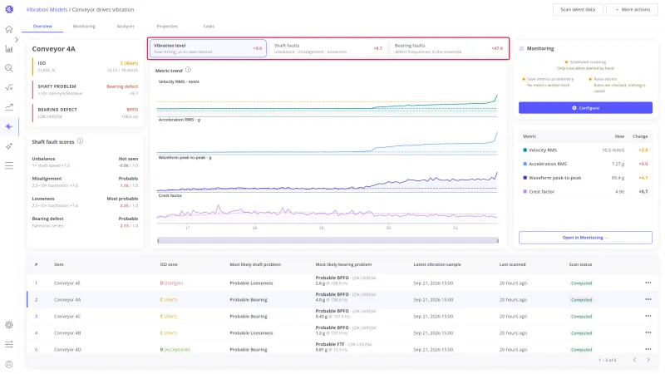Click the Last scanned column header

point(512,264)
